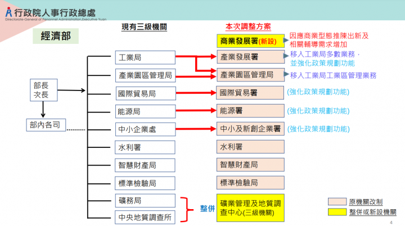Click (強化政策規劃功能) beside 國際貿易署
The image size is (405, 226).
318,92
